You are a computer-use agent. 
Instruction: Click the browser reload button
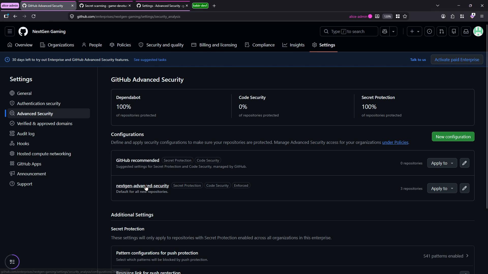click(34, 16)
